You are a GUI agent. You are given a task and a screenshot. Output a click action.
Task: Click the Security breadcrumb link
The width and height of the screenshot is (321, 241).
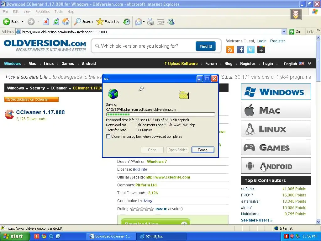(x=37, y=88)
